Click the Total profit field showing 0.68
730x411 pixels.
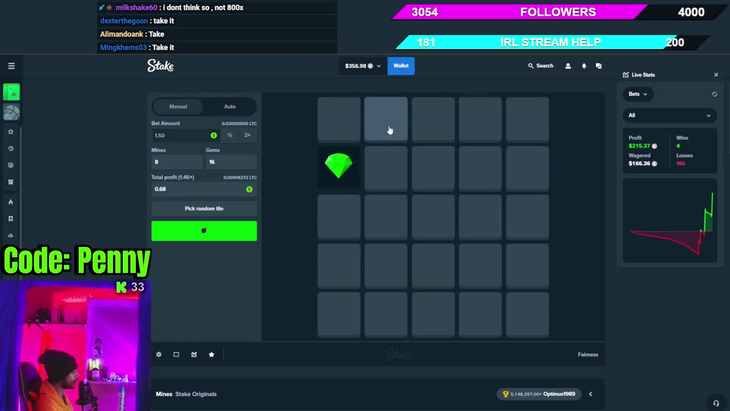click(204, 189)
